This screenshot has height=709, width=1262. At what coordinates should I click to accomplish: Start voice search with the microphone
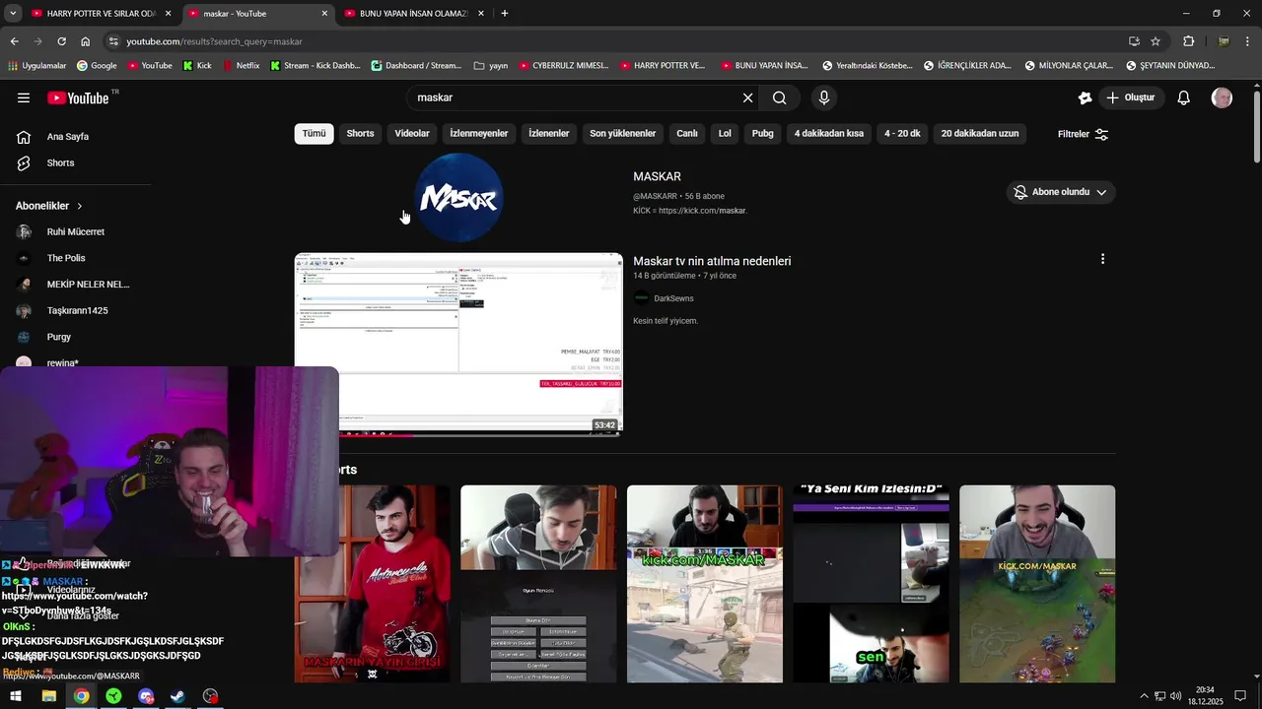click(824, 97)
